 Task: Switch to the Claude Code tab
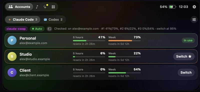click(23, 20)
